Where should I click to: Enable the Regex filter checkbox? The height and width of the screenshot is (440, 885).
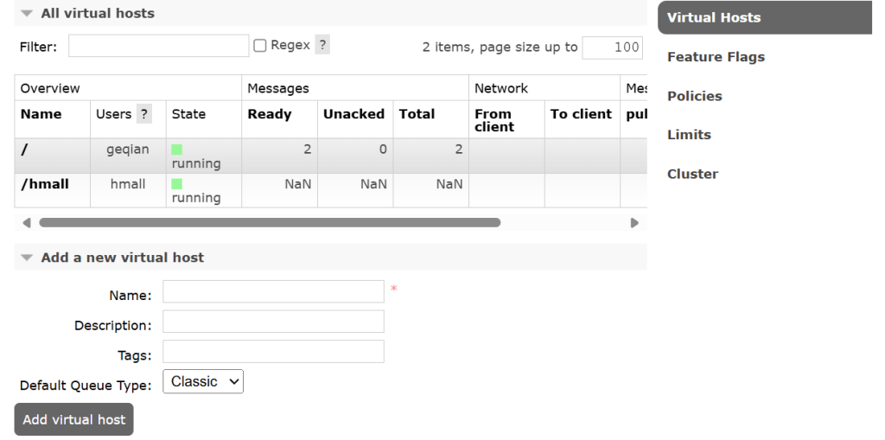tap(260, 46)
